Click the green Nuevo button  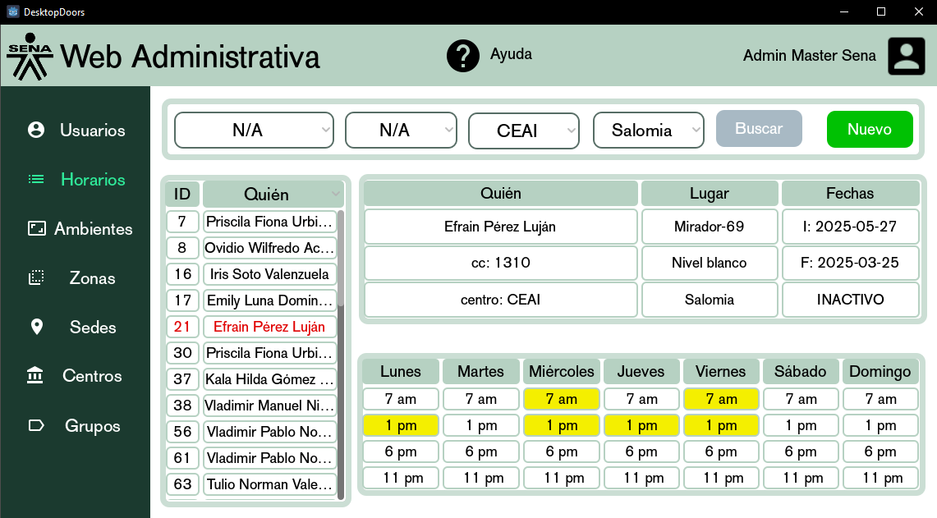click(870, 129)
